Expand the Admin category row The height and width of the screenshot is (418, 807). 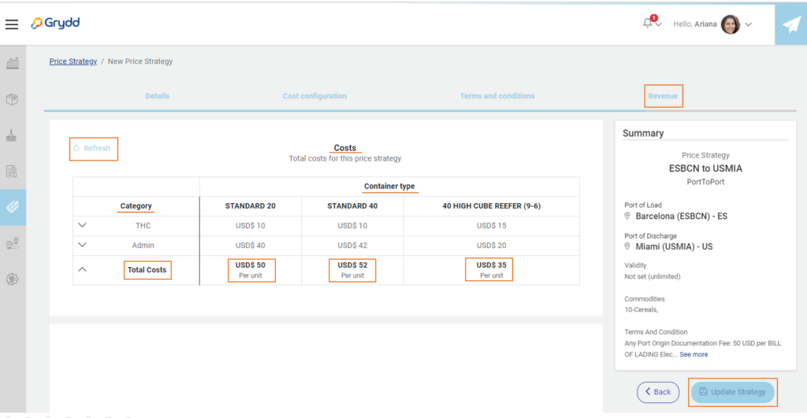tap(82, 245)
